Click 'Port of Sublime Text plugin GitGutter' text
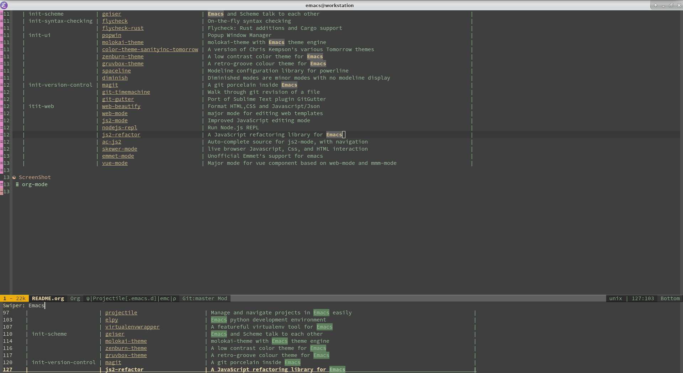The width and height of the screenshot is (683, 373). [267, 99]
